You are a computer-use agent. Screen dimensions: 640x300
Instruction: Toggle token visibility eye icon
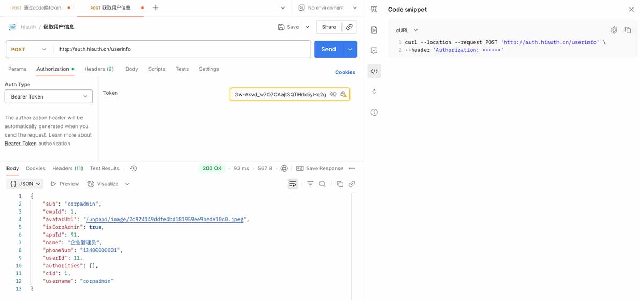(333, 95)
